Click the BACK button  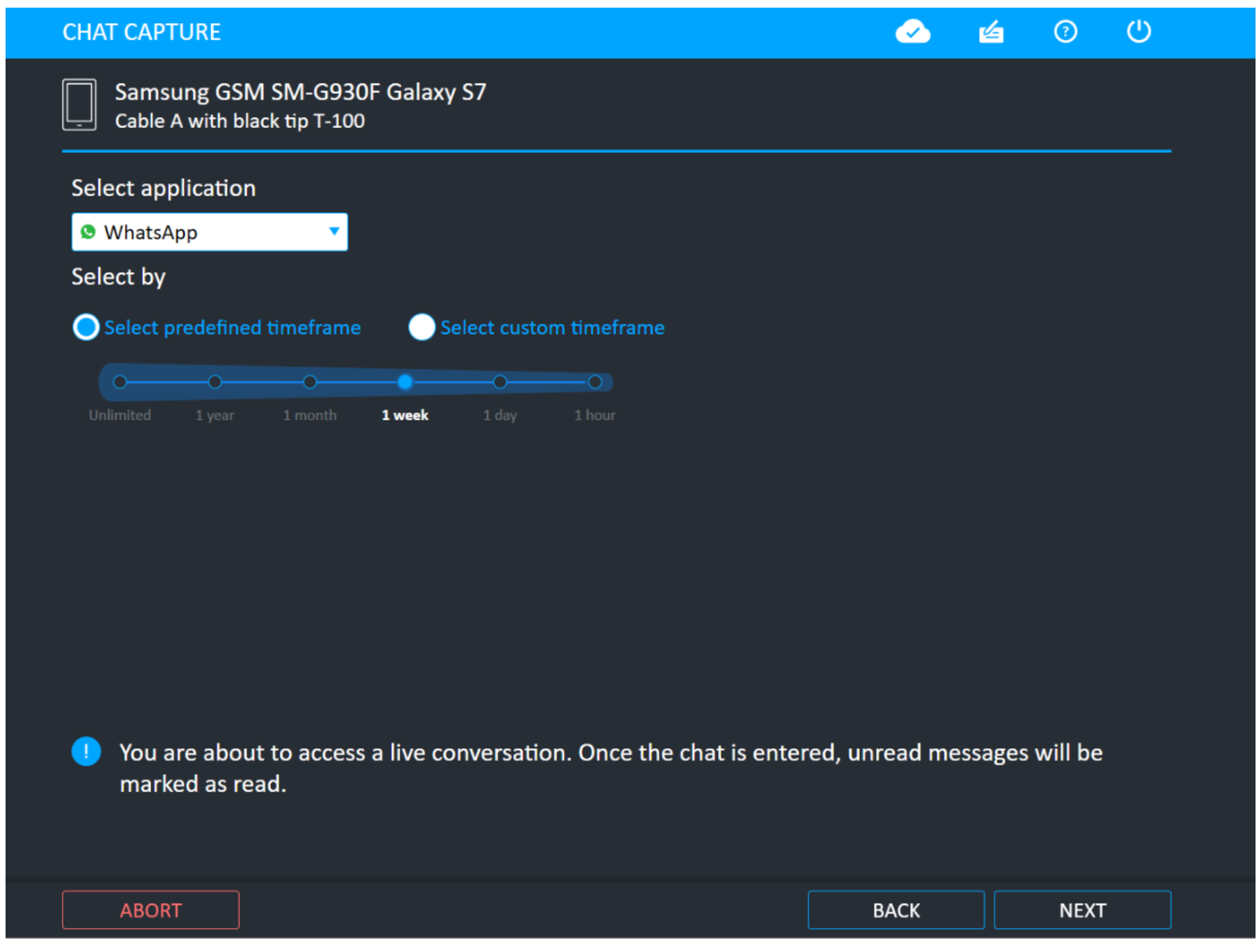tap(896, 910)
